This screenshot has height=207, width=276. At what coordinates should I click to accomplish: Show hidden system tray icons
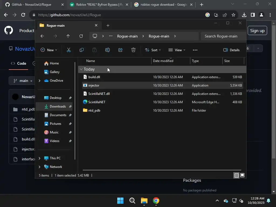coord(217,201)
